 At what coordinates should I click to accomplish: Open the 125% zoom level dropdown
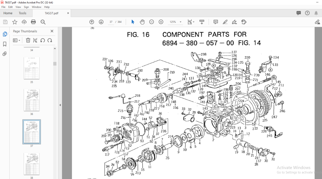[175, 22]
